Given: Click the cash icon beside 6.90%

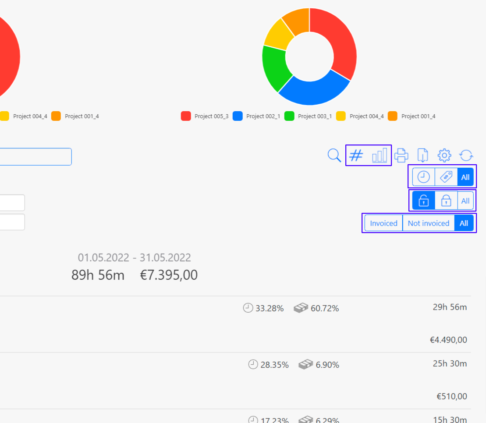Looking at the screenshot, I should 305,364.
